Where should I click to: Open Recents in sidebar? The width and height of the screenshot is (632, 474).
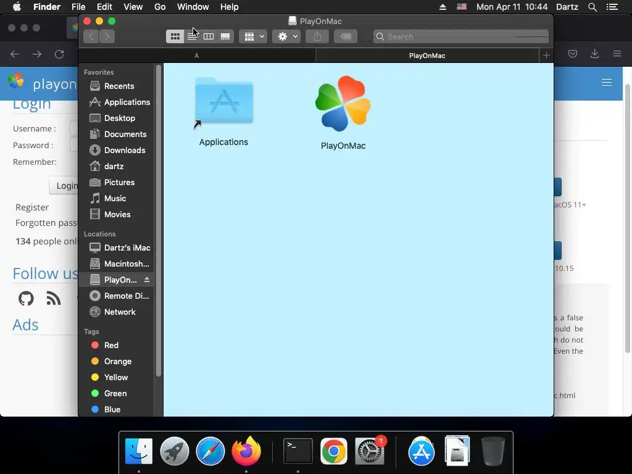pyautogui.click(x=117, y=86)
